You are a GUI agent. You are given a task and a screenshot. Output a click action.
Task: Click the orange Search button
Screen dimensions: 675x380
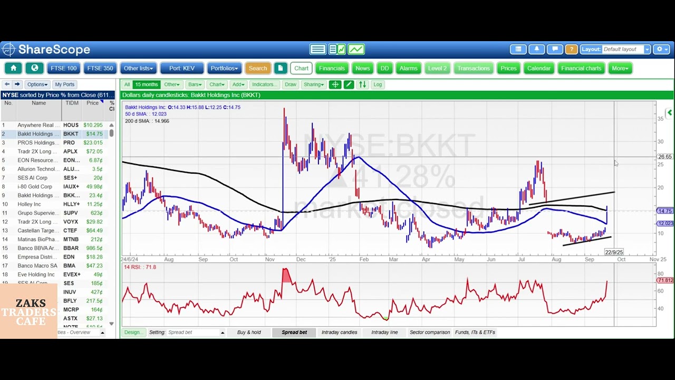coord(258,68)
